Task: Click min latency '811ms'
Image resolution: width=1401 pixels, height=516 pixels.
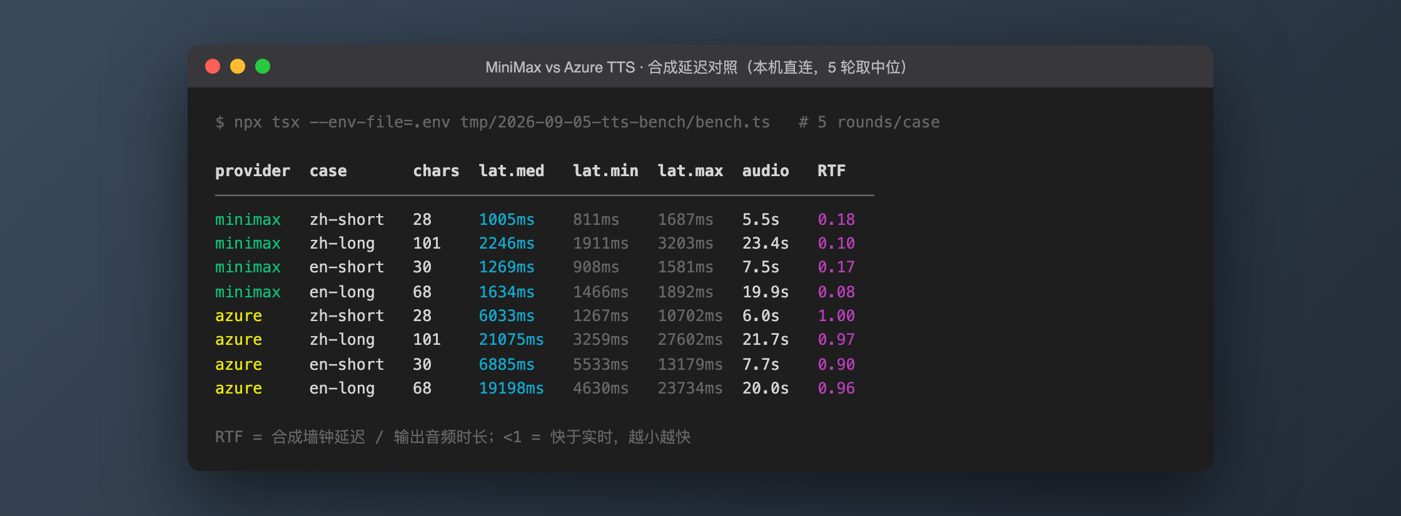Action: 596,219
